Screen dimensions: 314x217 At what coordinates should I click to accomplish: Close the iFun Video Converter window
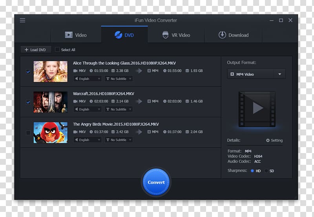pyautogui.click(x=290, y=20)
